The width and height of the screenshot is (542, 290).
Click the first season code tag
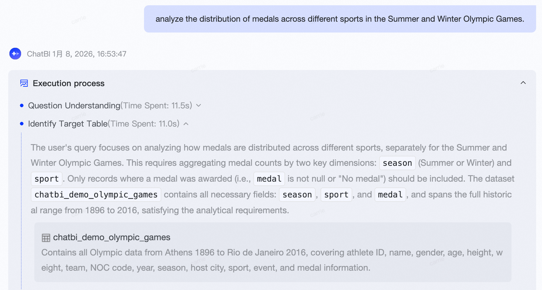[x=397, y=163]
